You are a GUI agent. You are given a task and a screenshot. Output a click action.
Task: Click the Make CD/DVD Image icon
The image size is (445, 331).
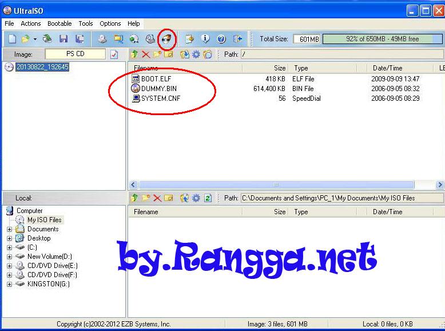click(102, 38)
